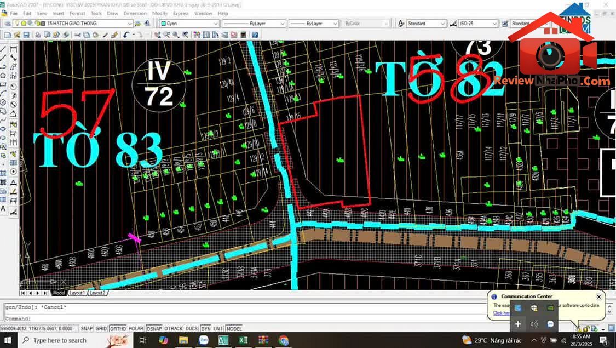This screenshot has height=348, width=616.
Task: Click the DYN dynamic input button
Action: 205,328
